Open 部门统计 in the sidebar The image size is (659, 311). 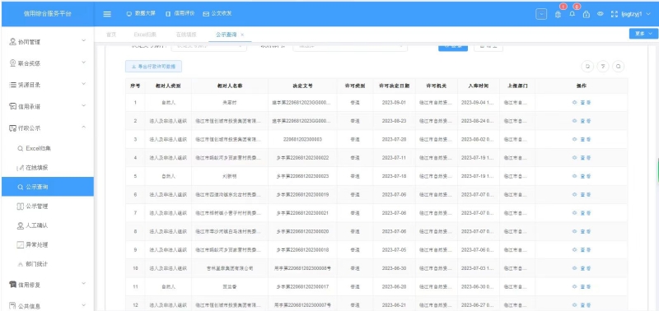tap(48, 264)
